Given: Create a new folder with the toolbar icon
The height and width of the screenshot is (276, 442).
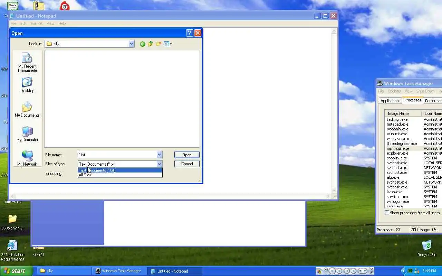Looking at the screenshot, I should click(x=158, y=44).
